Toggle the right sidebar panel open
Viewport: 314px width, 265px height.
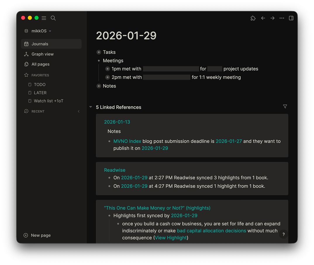(x=291, y=18)
